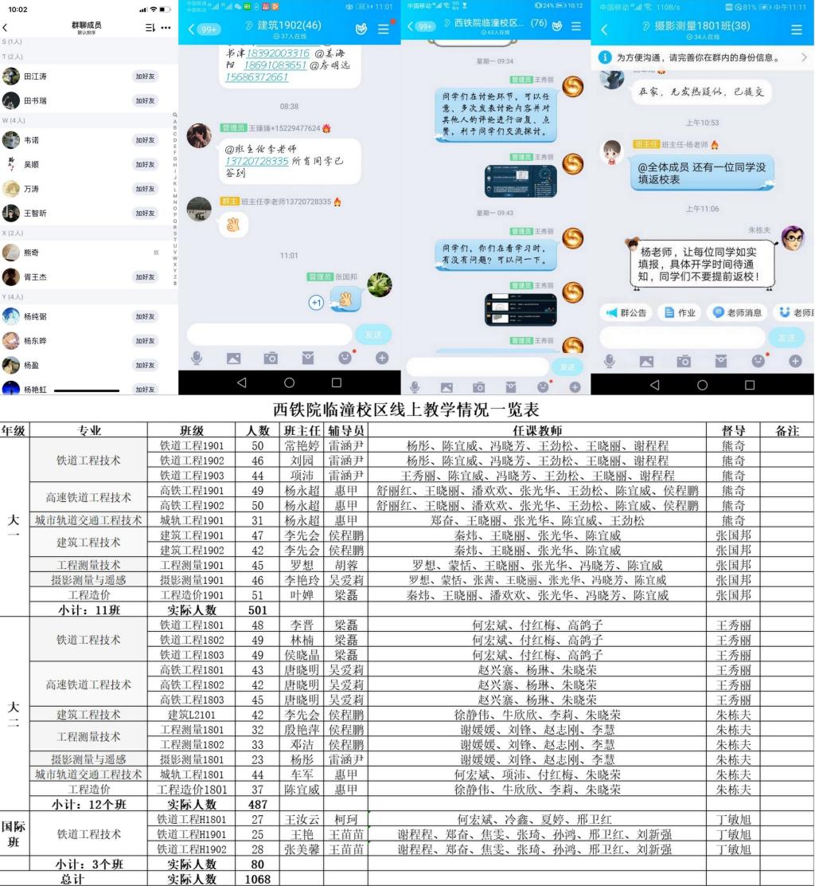Click 加好友 next to 田江涛
Screen dimensions: 815x886
144,76
